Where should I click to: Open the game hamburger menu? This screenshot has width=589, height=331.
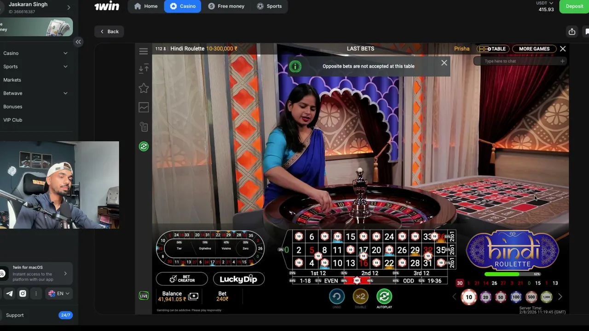(x=144, y=51)
